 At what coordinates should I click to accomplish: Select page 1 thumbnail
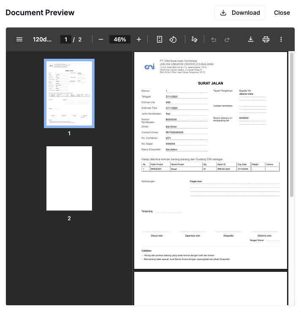click(x=69, y=93)
